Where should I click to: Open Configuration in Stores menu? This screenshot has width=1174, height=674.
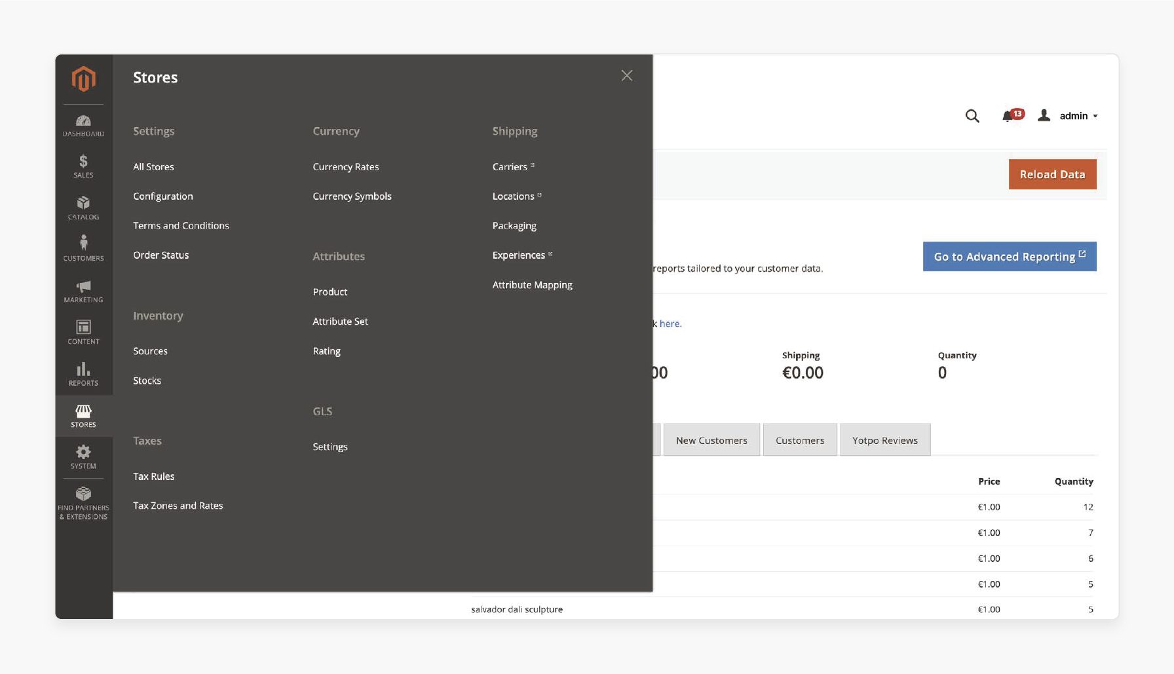click(x=163, y=196)
